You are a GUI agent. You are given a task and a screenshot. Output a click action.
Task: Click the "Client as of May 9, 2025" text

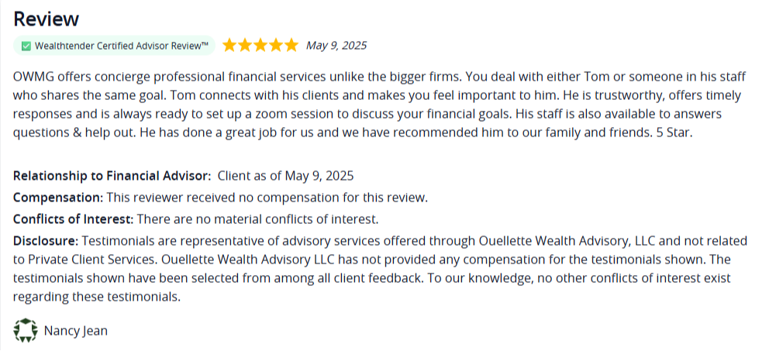pos(285,176)
